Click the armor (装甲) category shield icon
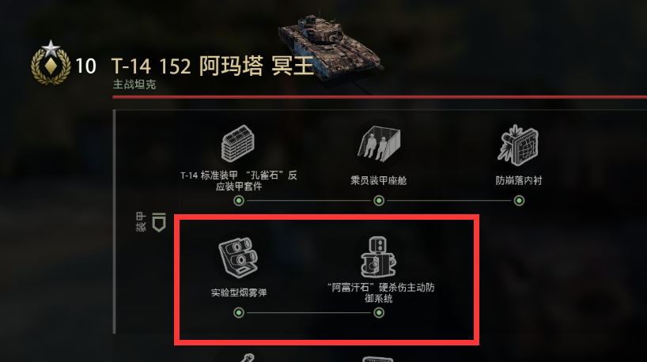The width and height of the screenshot is (647, 362). (159, 222)
